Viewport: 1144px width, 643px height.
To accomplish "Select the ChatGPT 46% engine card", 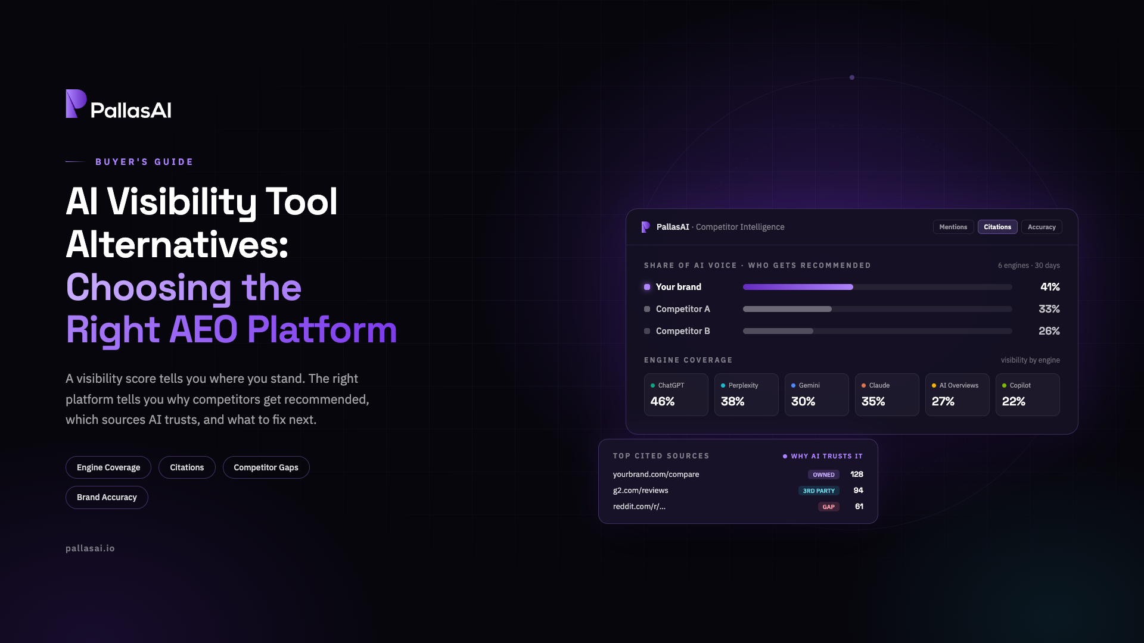I will (676, 395).
